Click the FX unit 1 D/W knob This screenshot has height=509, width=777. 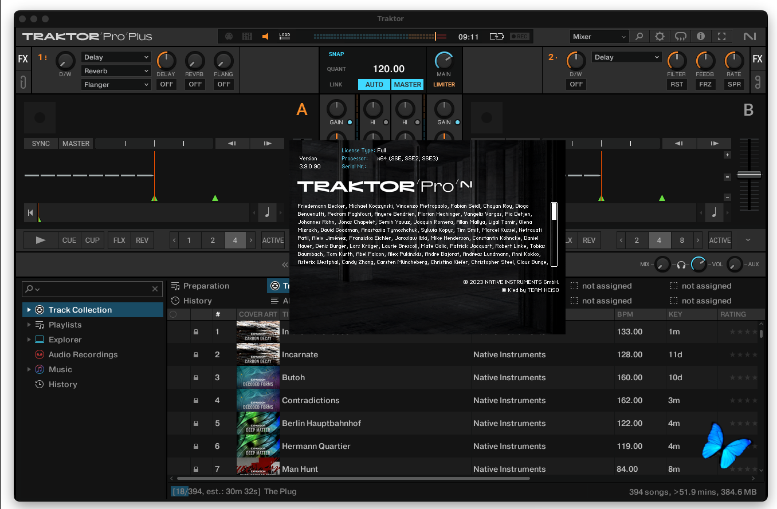(65, 61)
